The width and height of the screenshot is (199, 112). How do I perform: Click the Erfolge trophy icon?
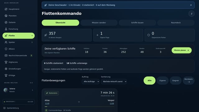click(x=6, y=75)
